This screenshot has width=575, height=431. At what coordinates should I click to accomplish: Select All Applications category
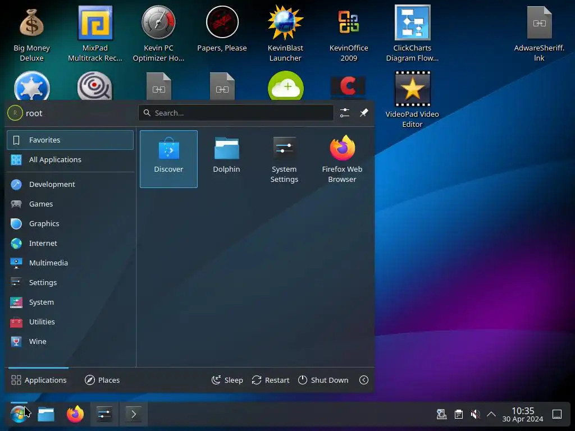click(x=70, y=160)
